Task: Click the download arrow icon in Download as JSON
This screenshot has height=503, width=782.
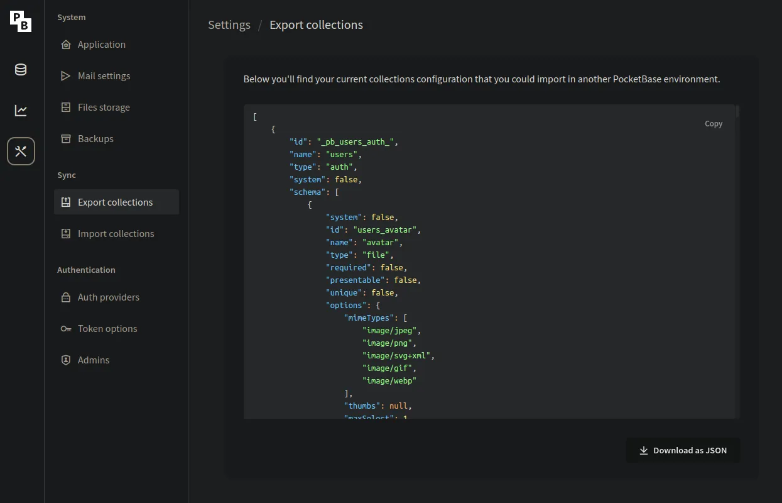Action: click(x=643, y=450)
